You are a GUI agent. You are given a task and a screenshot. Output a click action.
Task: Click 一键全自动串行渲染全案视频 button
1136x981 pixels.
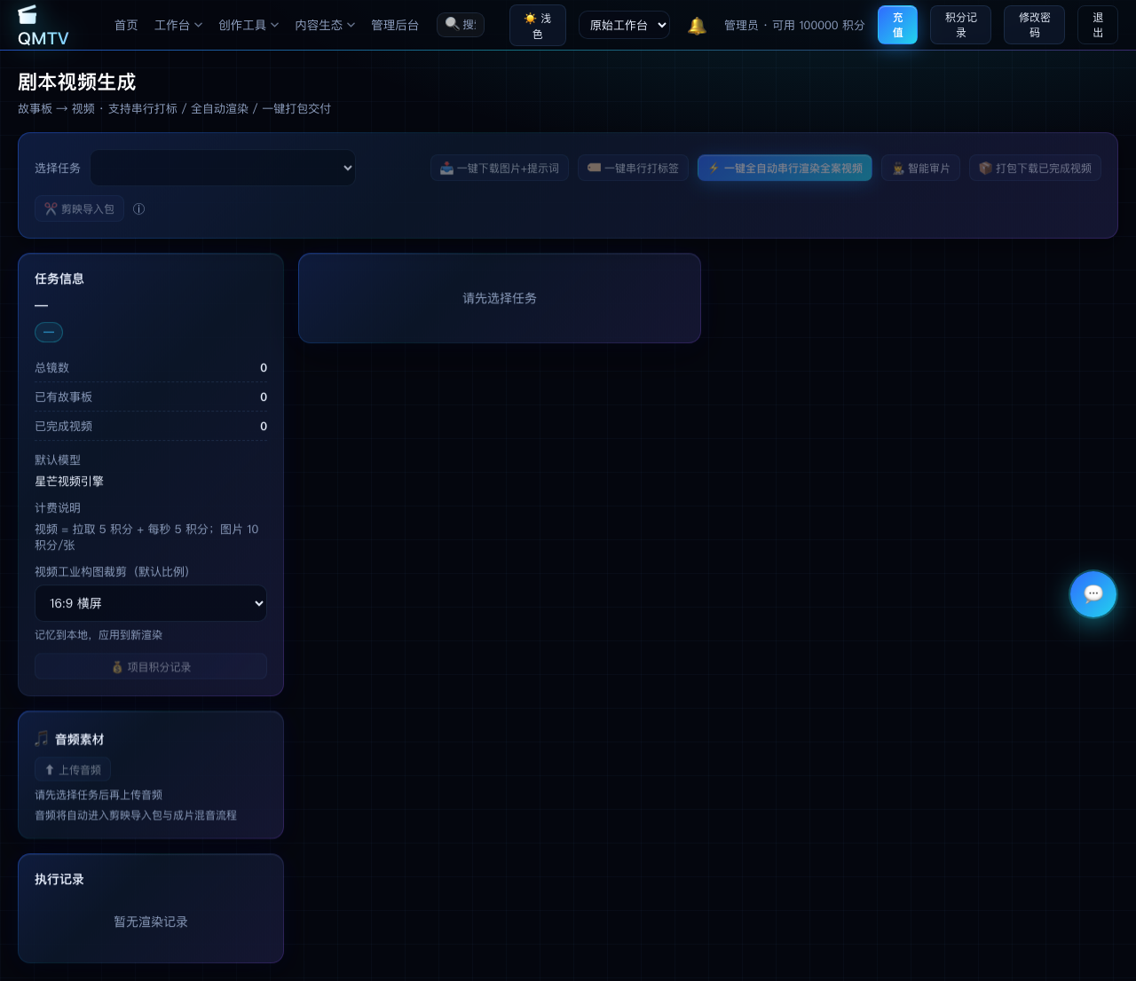pyautogui.click(x=785, y=169)
